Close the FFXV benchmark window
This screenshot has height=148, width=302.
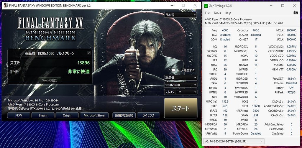coord(195,5)
